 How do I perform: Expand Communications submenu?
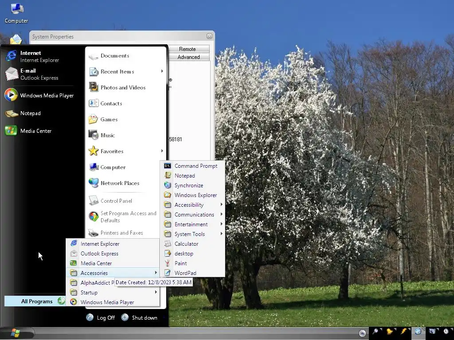192,215
